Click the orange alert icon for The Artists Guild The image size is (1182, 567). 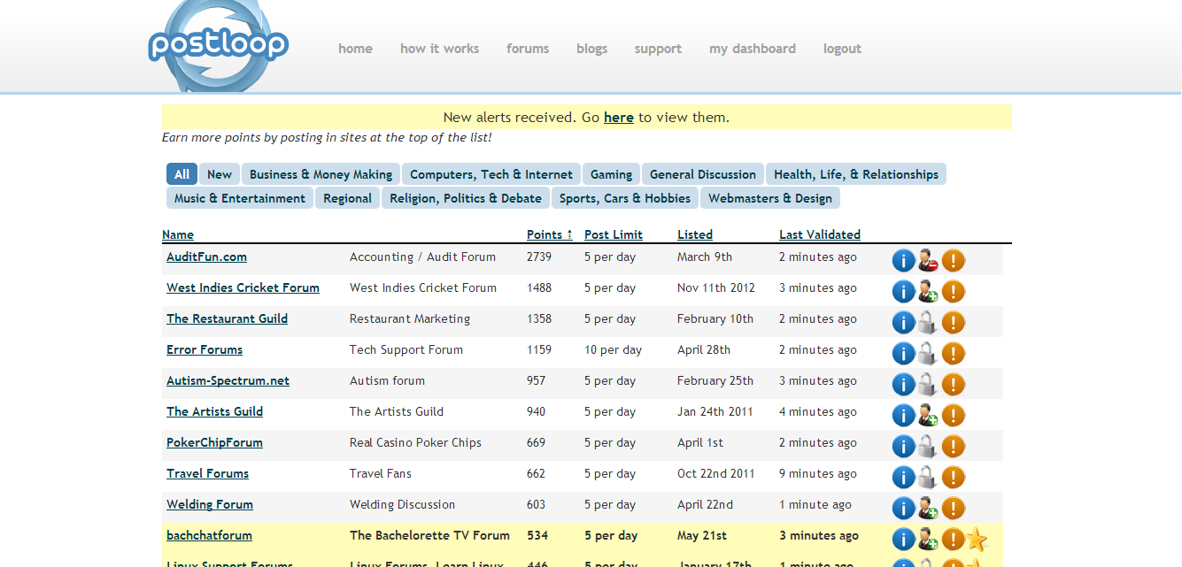point(954,416)
